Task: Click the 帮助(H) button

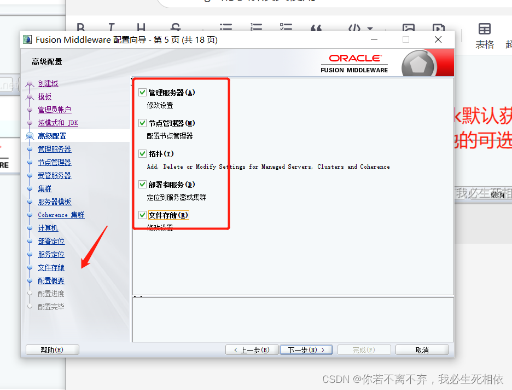Action: [x=53, y=350]
